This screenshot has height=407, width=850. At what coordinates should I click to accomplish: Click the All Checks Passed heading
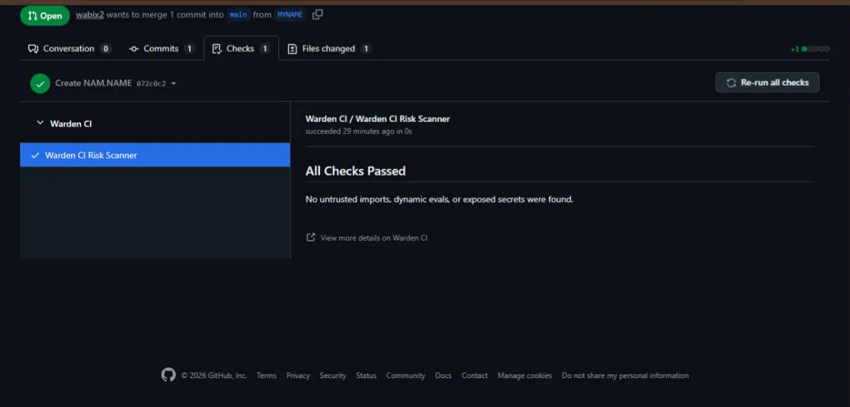point(356,171)
